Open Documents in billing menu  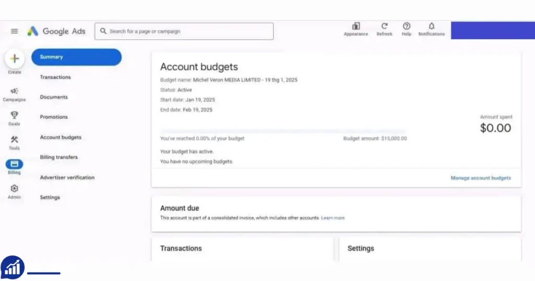tap(54, 97)
